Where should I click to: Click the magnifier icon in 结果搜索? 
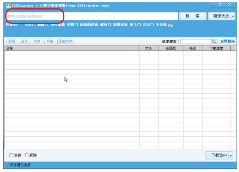pos(214,41)
